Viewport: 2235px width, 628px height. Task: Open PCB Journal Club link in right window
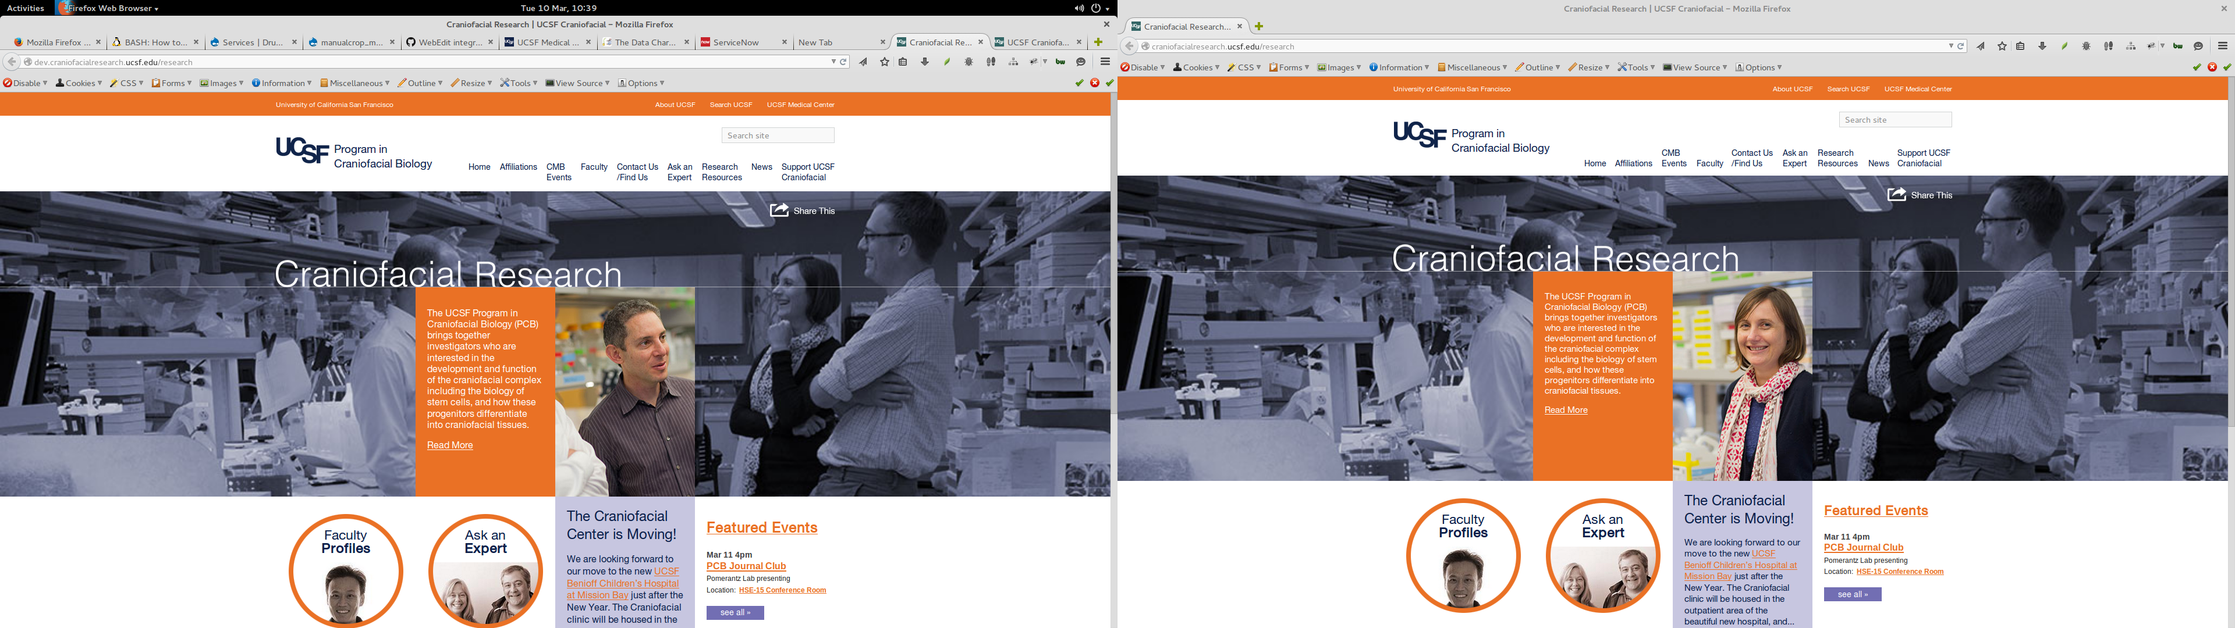[1864, 547]
